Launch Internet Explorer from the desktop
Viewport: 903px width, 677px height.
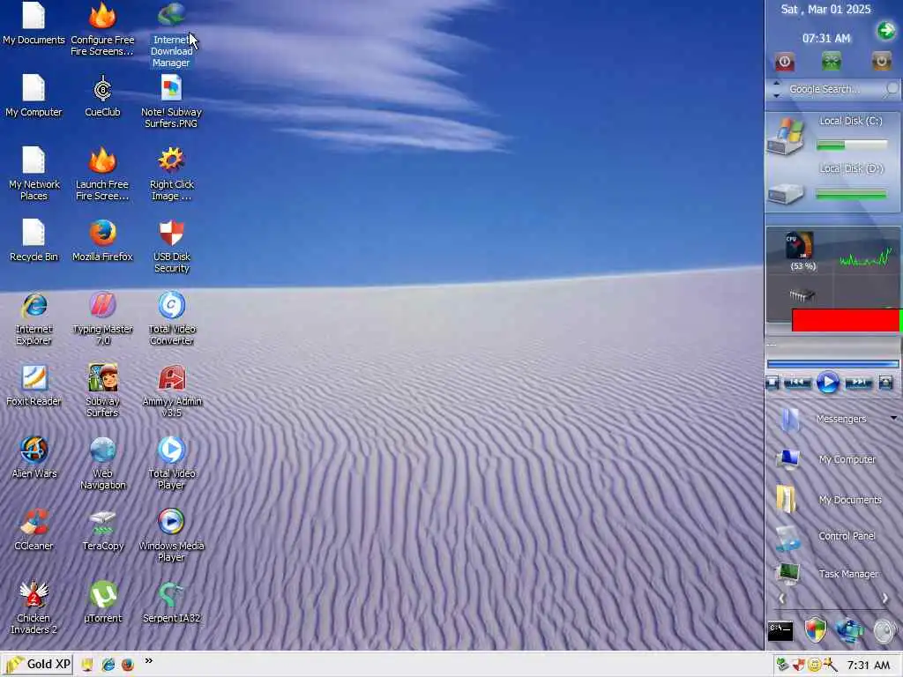[x=34, y=319]
